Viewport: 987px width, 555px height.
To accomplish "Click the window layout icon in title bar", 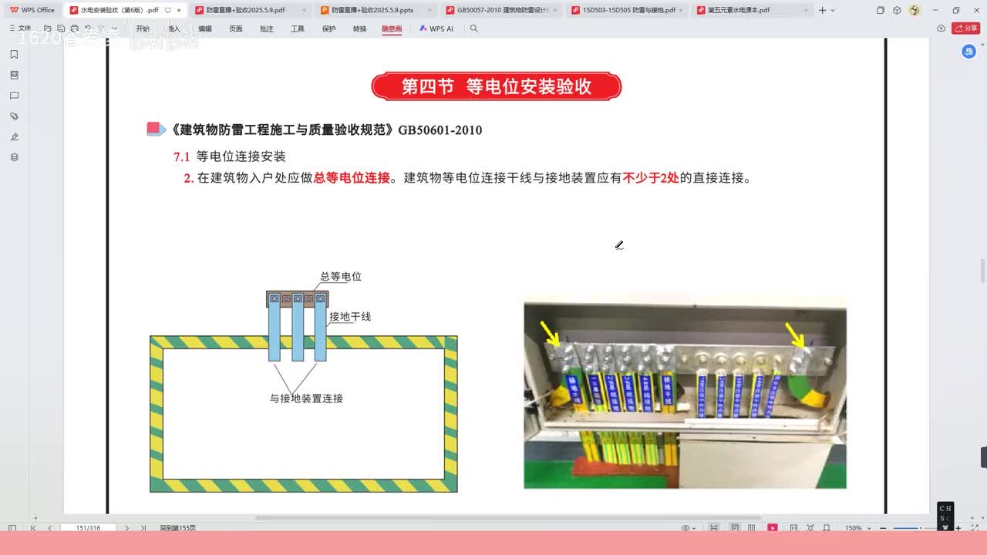I will point(881,10).
